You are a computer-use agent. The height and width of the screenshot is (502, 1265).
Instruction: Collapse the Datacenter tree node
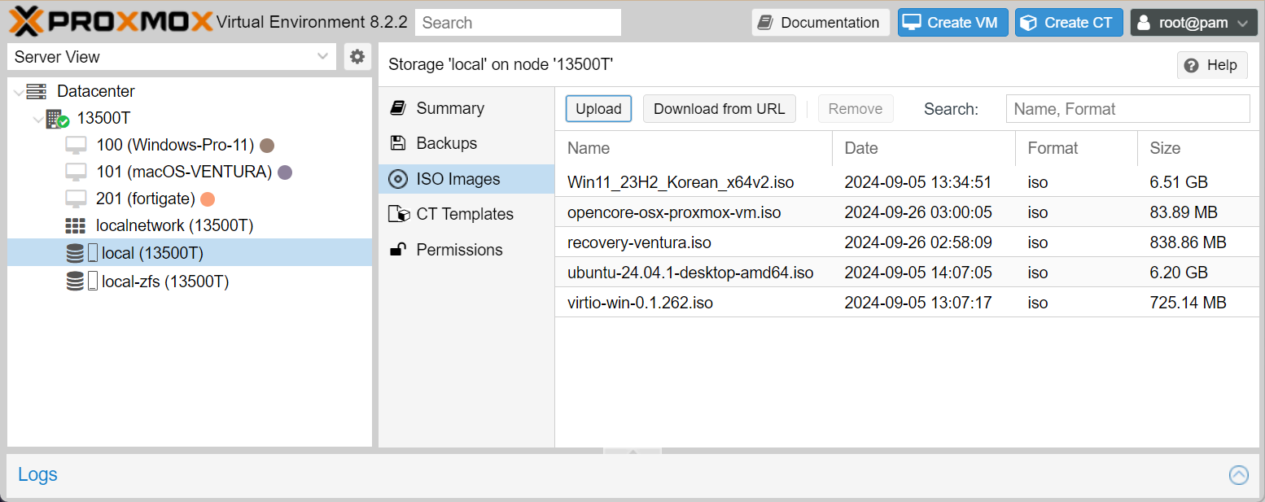[x=19, y=92]
